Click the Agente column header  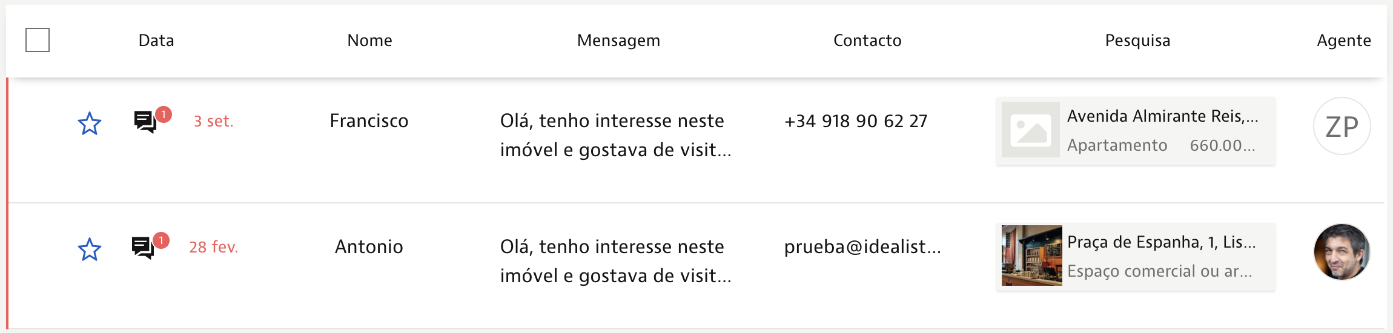coord(1344,41)
